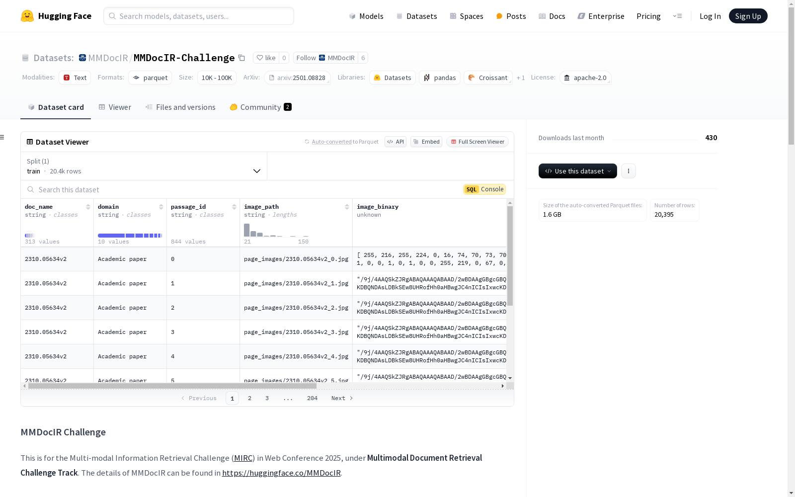This screenshot has height=497, width=795.
Task: Click cell page_images/2310.05634v2_3.jpg
Action: [296, 332]
